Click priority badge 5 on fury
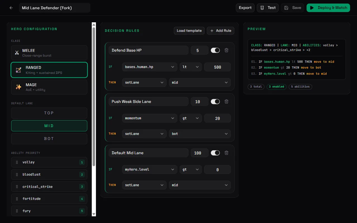The height and width of the screenshot is (223, 357). 82,211
